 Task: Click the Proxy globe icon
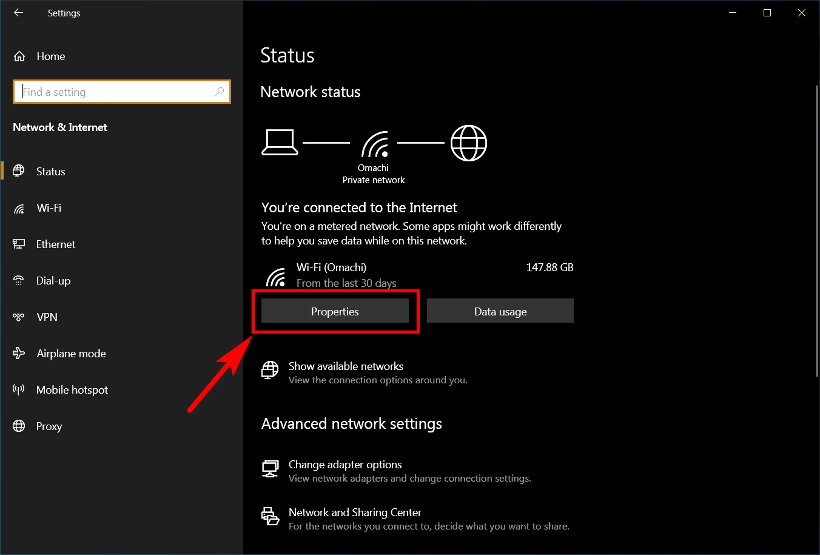tap(19, 426)
